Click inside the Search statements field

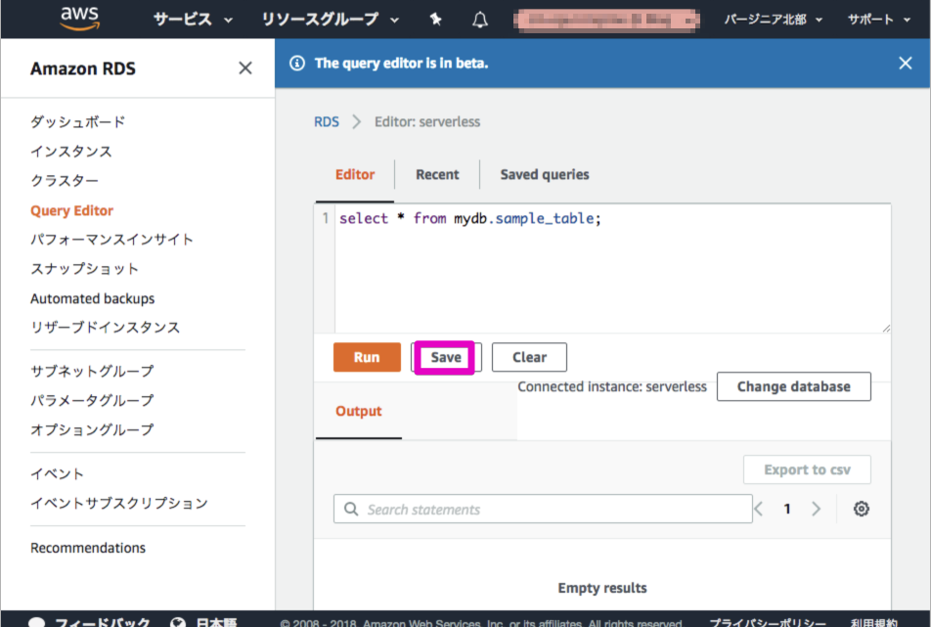coord(538,509)
